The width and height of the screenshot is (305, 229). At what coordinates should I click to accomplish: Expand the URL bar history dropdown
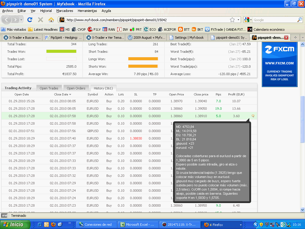click(238, 20)
